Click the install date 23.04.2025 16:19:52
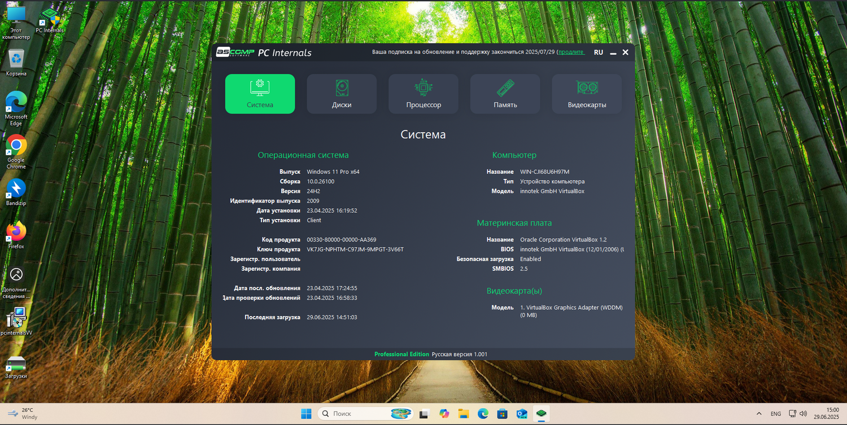The image size is (847, 425). coord(332,211)
